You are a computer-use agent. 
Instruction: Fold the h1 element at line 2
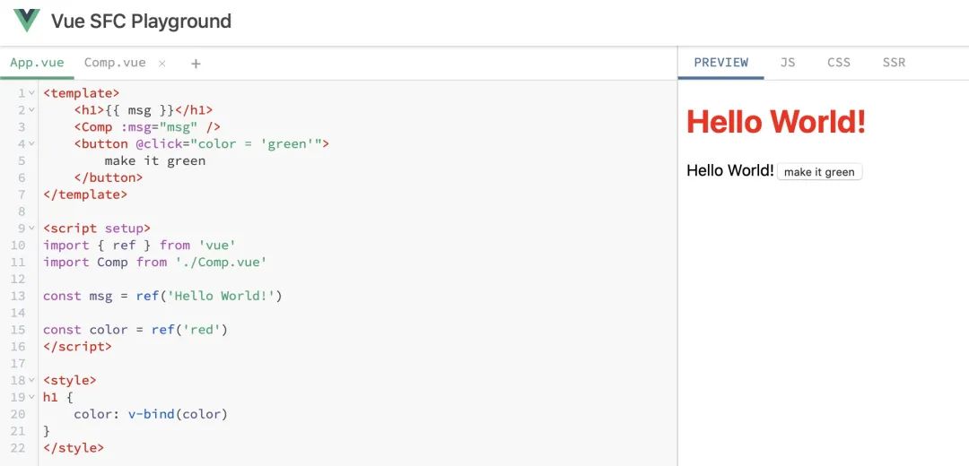point(31,110)
